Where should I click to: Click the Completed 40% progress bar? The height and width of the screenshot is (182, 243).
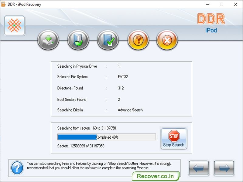[x=106, y=137]
